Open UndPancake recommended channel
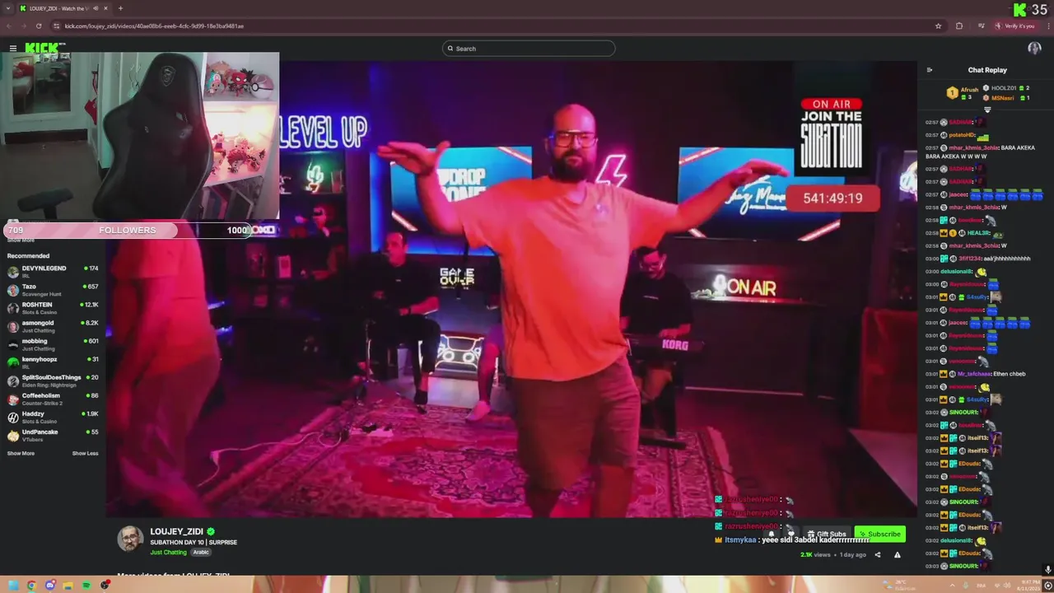 pyautogui.click(x=53, y=434)
